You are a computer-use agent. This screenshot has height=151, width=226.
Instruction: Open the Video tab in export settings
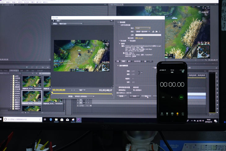124,61
